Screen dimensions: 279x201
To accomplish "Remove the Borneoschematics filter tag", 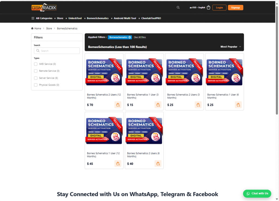I will tap(130, 37).
